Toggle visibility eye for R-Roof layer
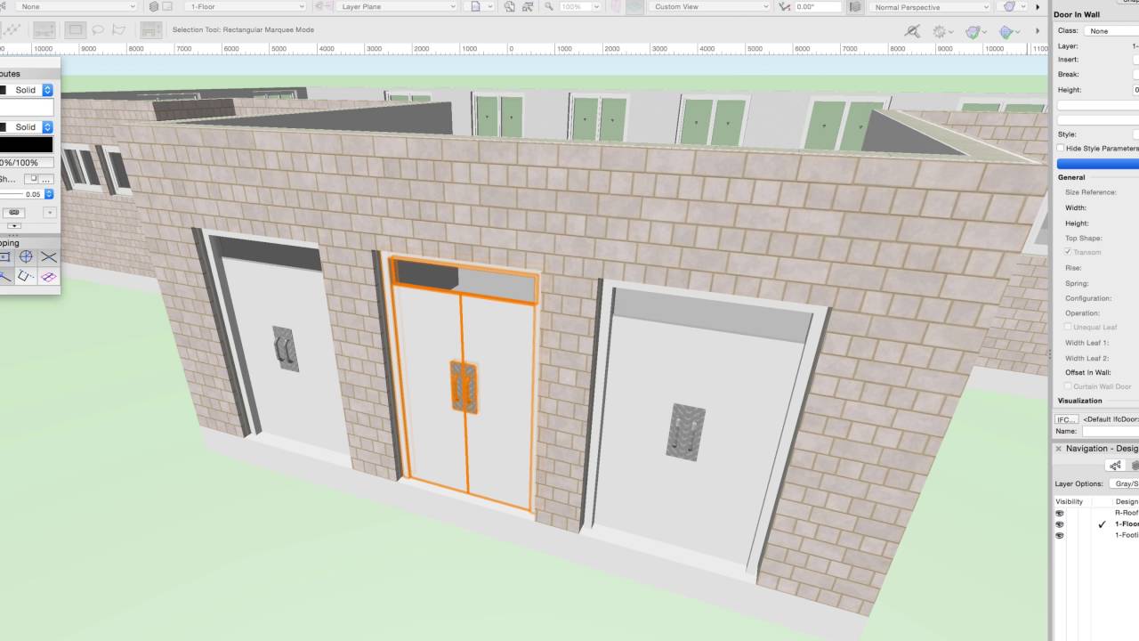1139x641 pixels. click(1060, 513)
